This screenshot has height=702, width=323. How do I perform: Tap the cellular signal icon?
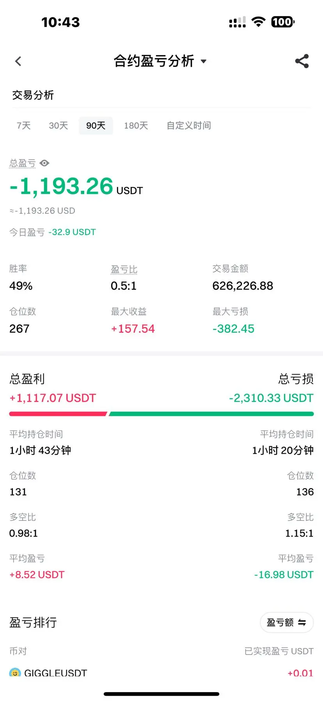click(x=237, y=22)
